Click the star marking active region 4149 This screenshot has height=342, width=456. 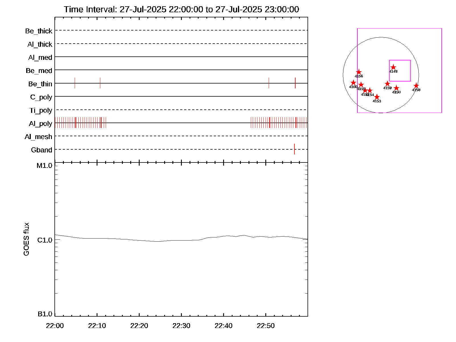pos(393,67)
